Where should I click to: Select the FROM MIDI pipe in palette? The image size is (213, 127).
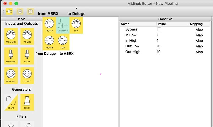[x=11, y=36]
